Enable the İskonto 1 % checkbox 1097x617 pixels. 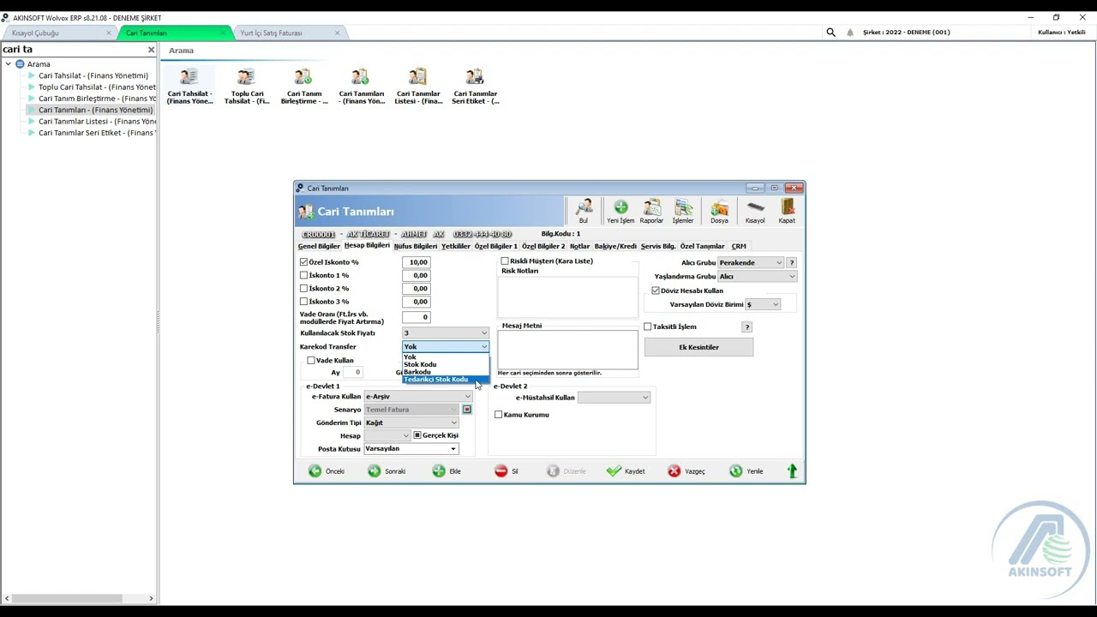(303, 275)
